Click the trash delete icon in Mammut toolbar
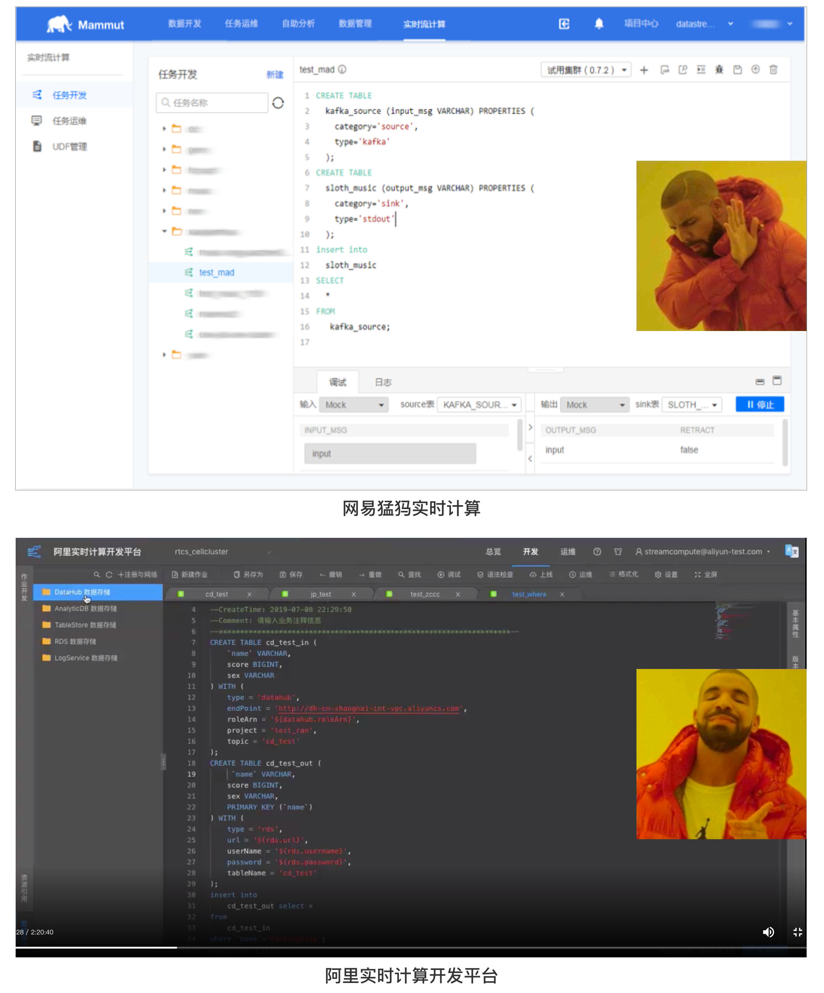The width and height of the screenshot is (824, 993). pyautogui.click(x=774, y=70)
